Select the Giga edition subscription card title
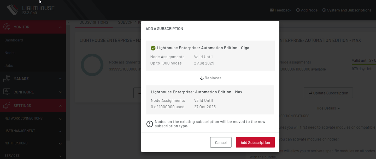Viewport: 376px width, 159px height. (x=203, y=48)
